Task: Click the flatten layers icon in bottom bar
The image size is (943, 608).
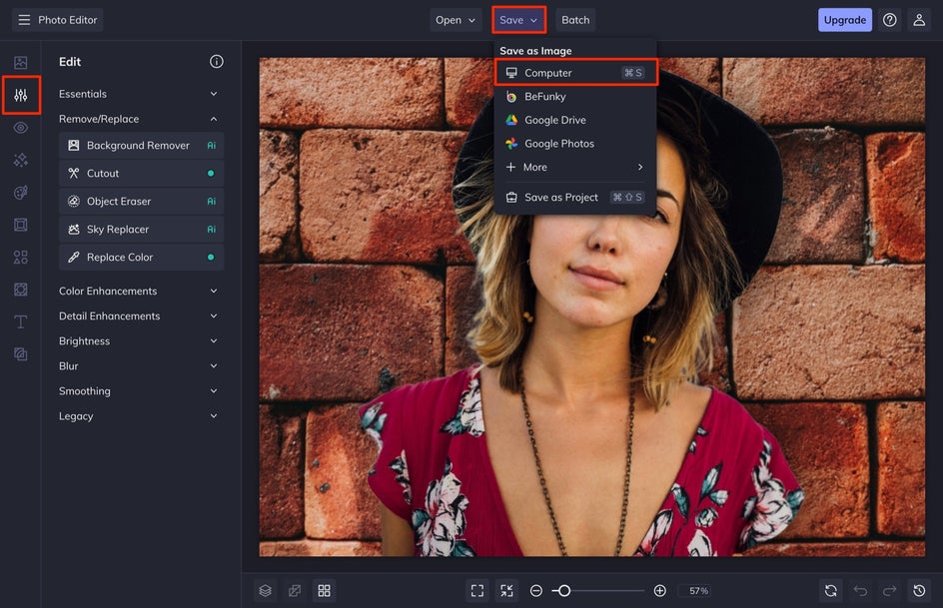Action: 295,591
